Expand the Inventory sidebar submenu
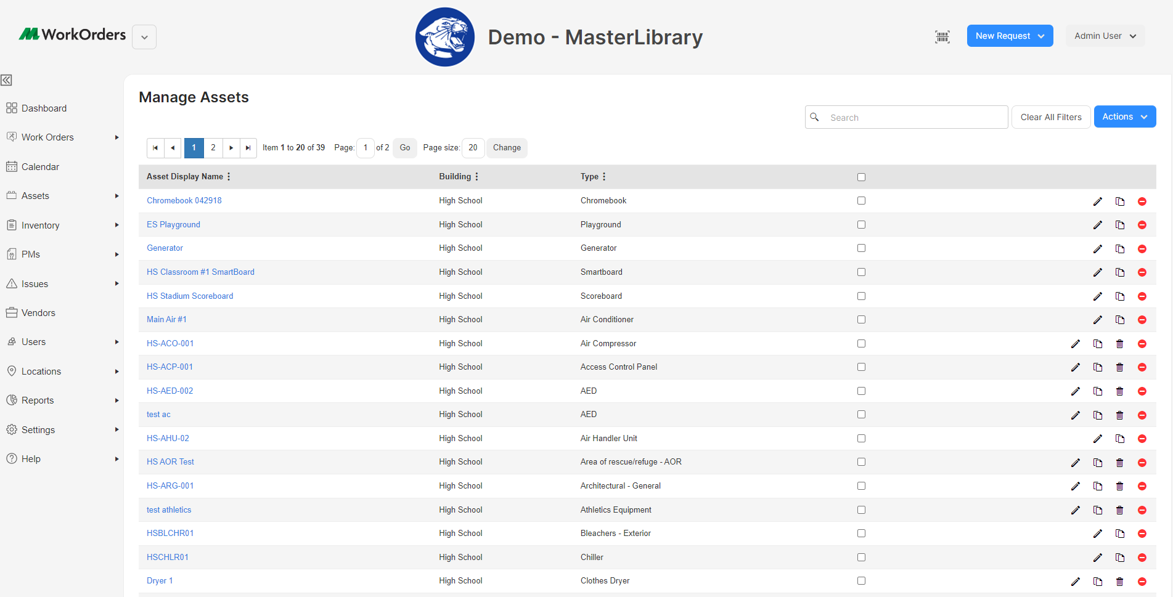This screenshot has width=1173, height=597. (116, 225)
